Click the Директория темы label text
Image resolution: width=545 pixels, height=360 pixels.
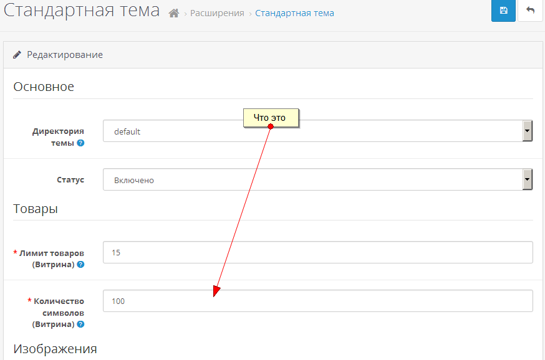point(59,137)
